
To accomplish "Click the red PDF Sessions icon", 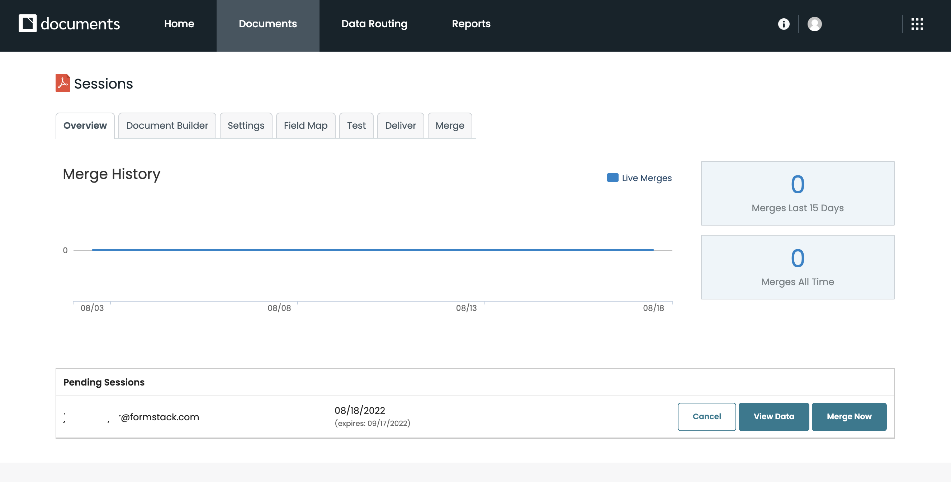I will click(x=62, y=83).
